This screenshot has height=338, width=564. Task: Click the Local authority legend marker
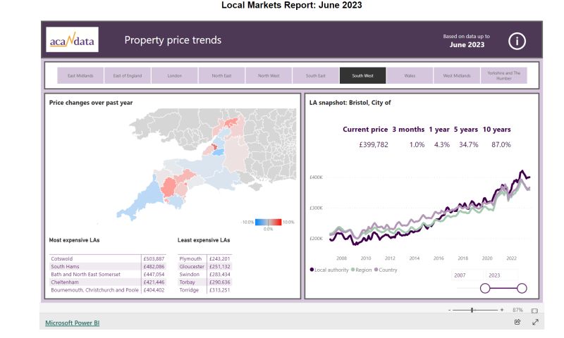pyautogui.click(x=312, y=270)
